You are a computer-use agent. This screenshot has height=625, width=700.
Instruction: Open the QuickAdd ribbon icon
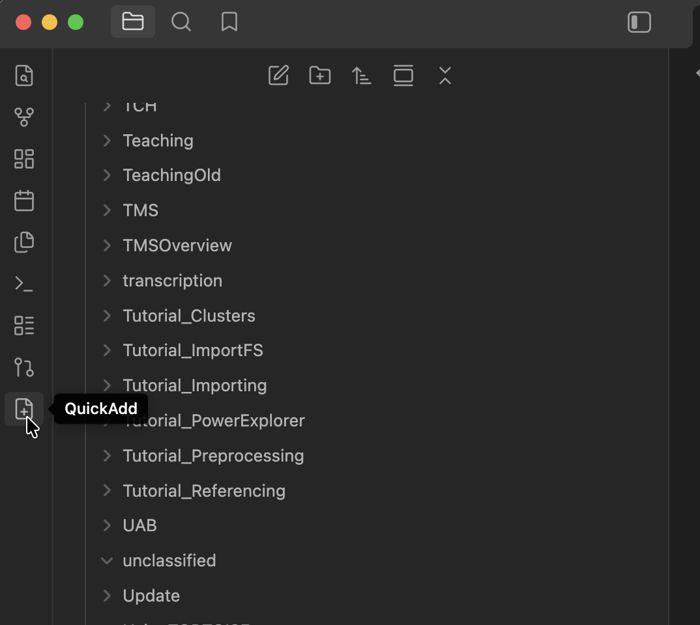(x=24, y=410)
